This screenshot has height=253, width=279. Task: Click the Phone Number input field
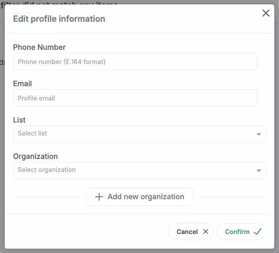[x=135, y=62]
